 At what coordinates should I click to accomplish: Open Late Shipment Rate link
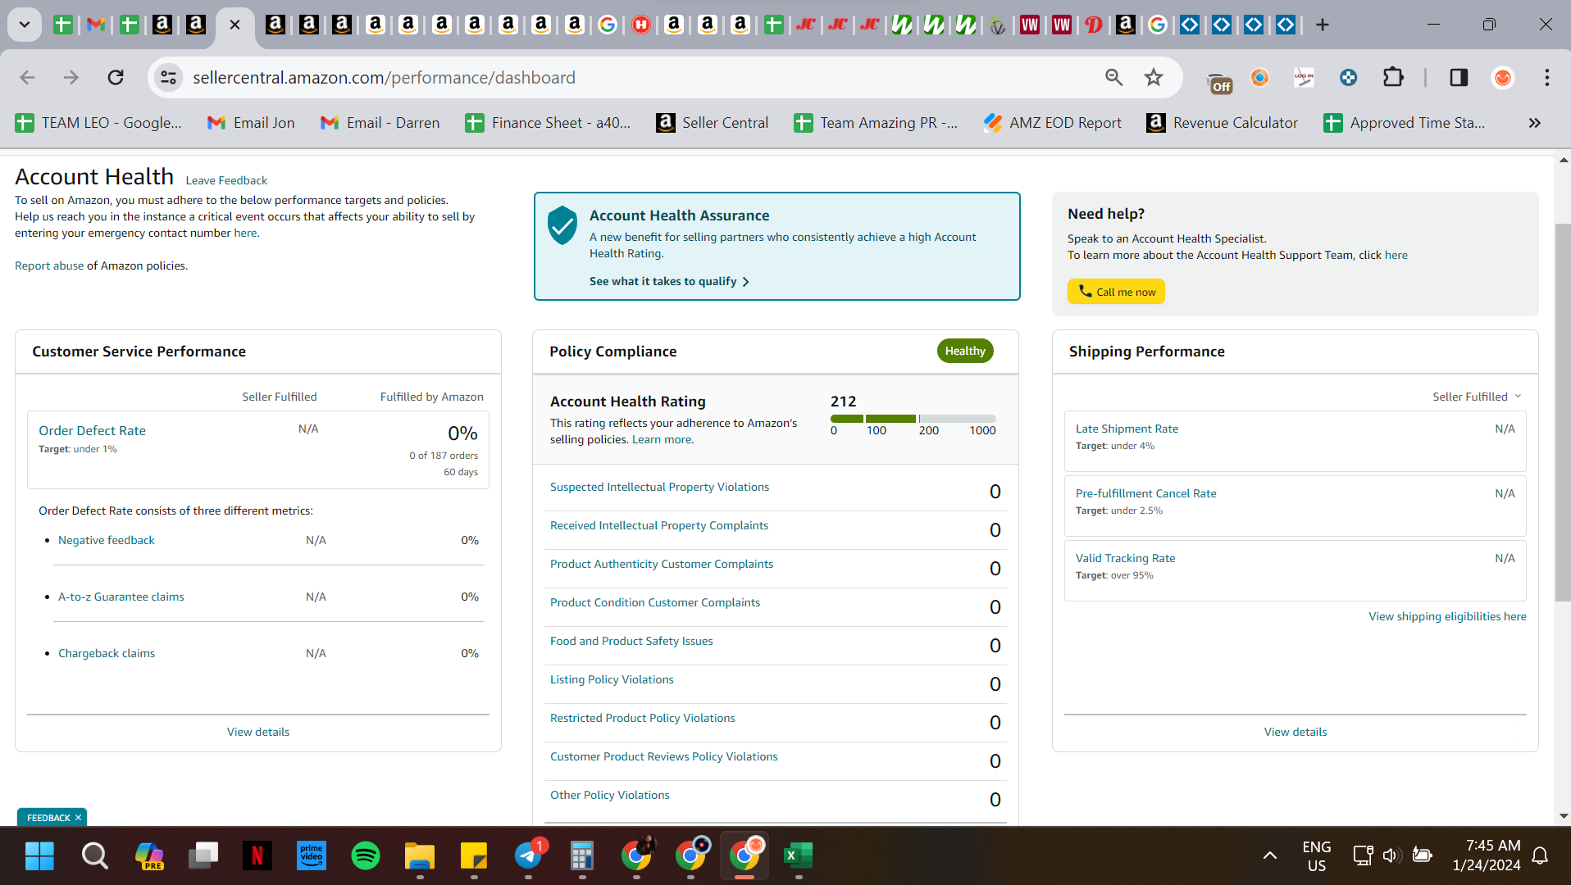[x=1127, y=429]
